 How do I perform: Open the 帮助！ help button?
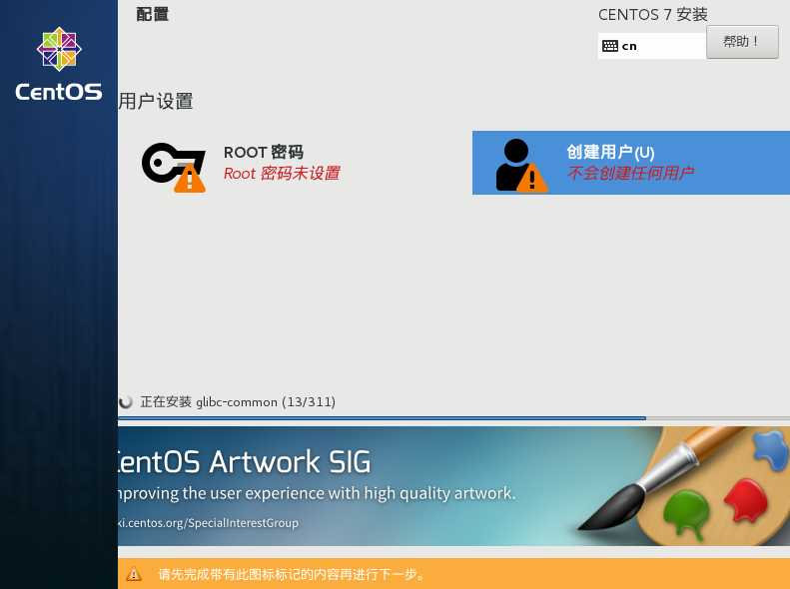coord(742,42)
